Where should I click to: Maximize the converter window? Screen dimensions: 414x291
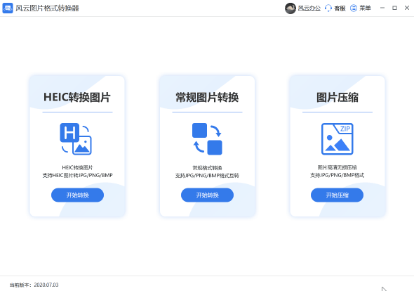(x=394, y=8)
